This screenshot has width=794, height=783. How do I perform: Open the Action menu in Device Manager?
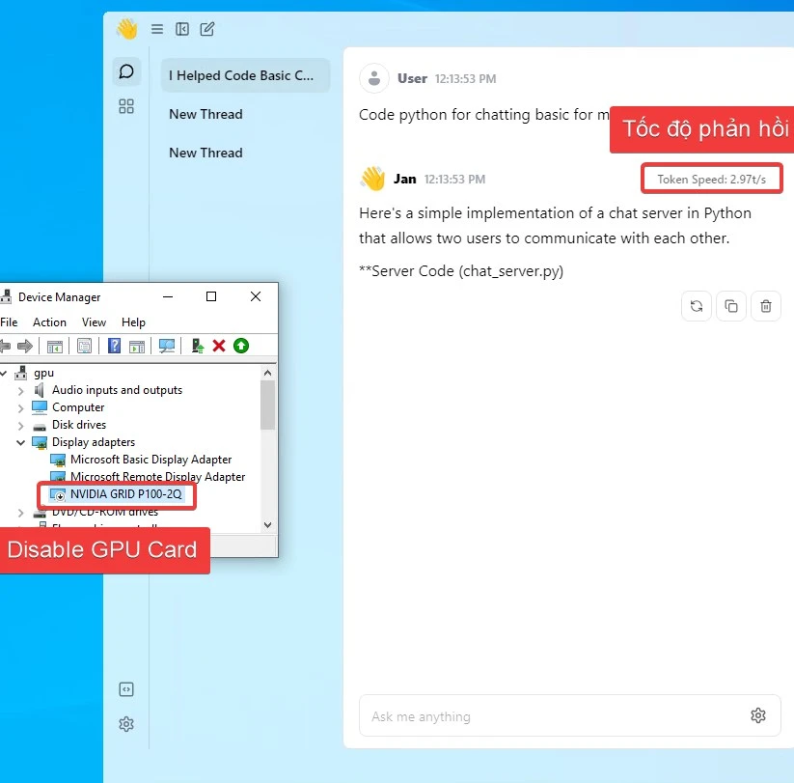click(49, 322)
